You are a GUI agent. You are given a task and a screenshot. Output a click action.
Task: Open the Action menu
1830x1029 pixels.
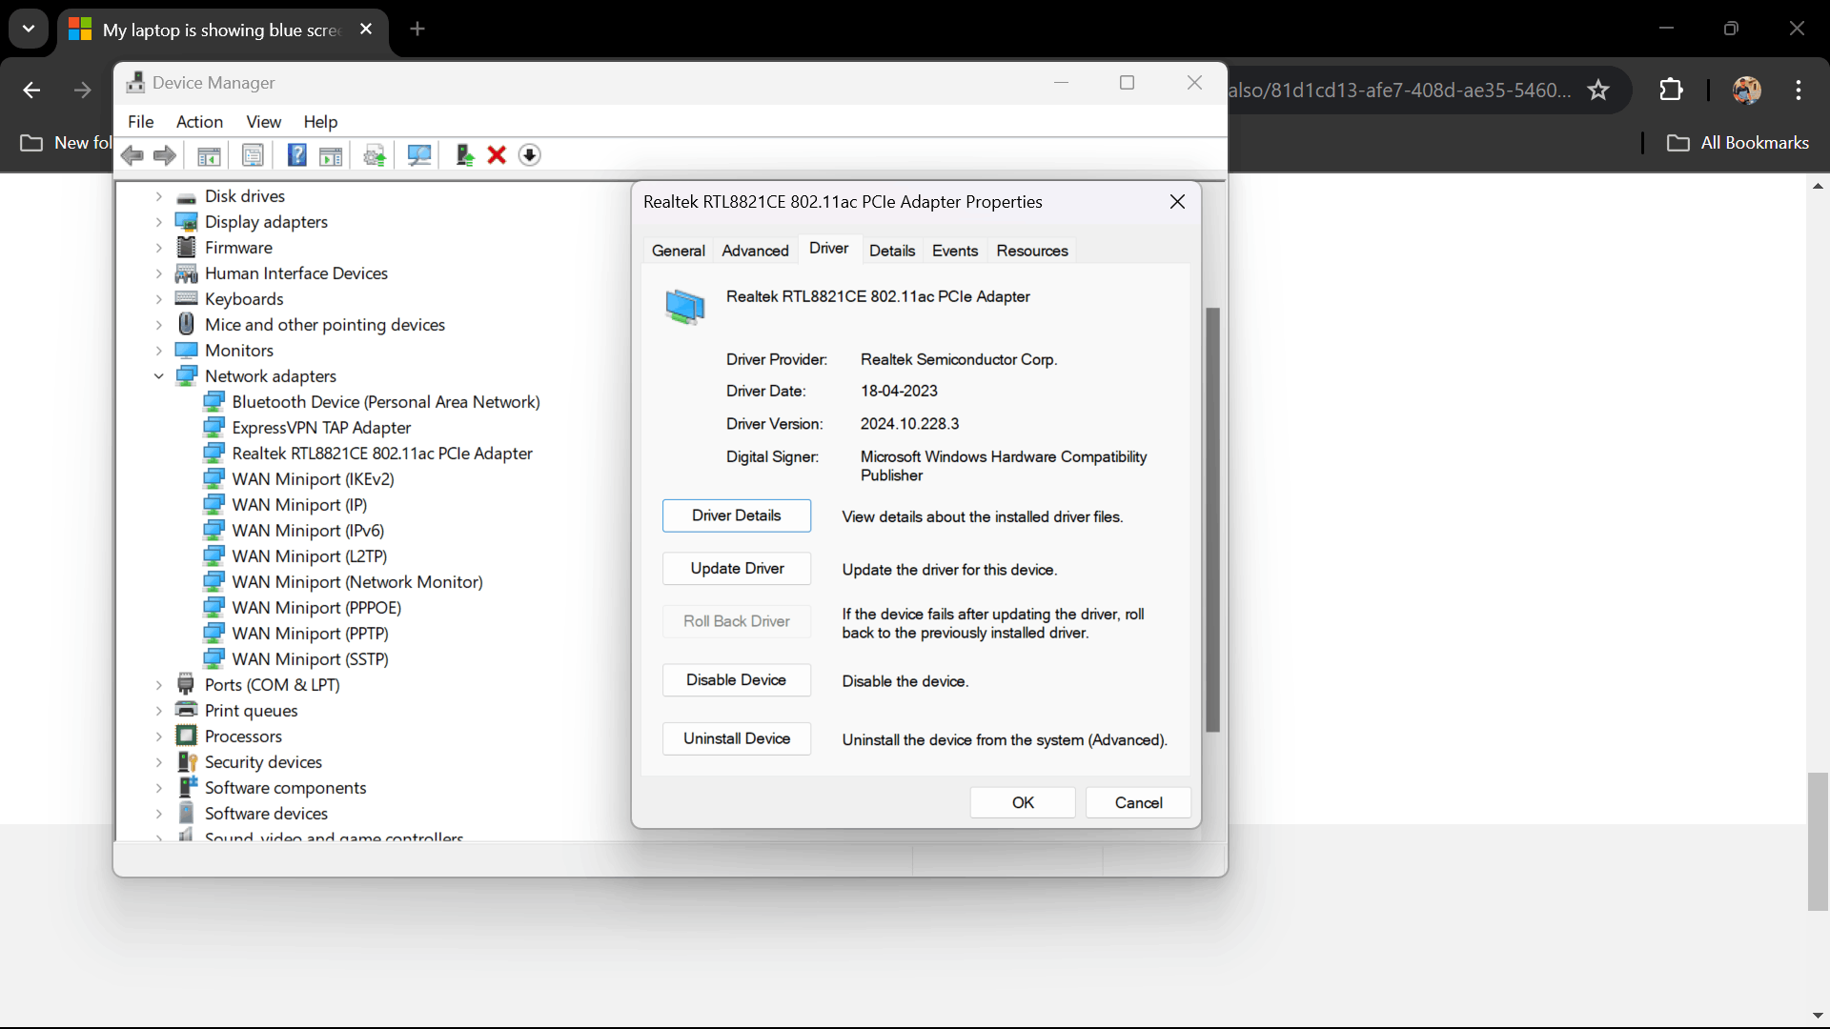click(199, 122)
